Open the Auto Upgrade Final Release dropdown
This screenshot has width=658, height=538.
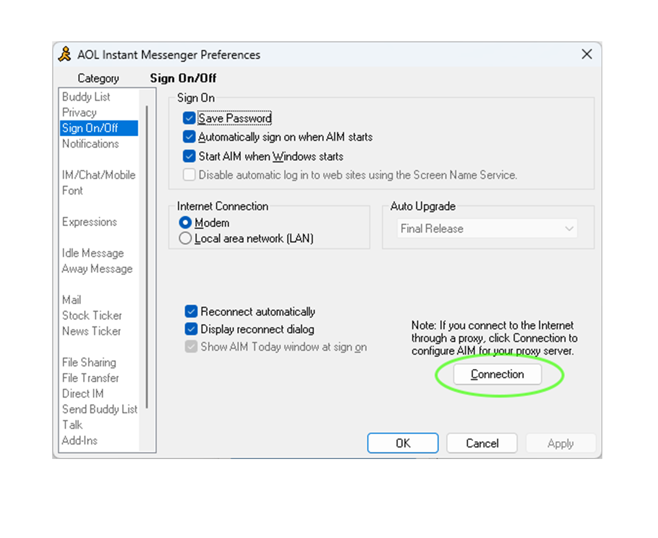tap(487, 229)
